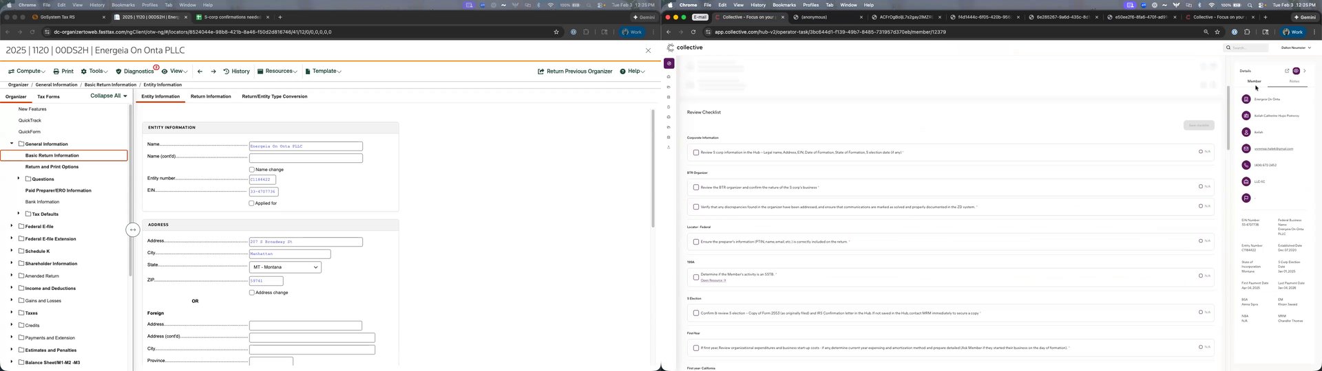
Task: Open the Resources dropdown
Action: click(277, 71)
